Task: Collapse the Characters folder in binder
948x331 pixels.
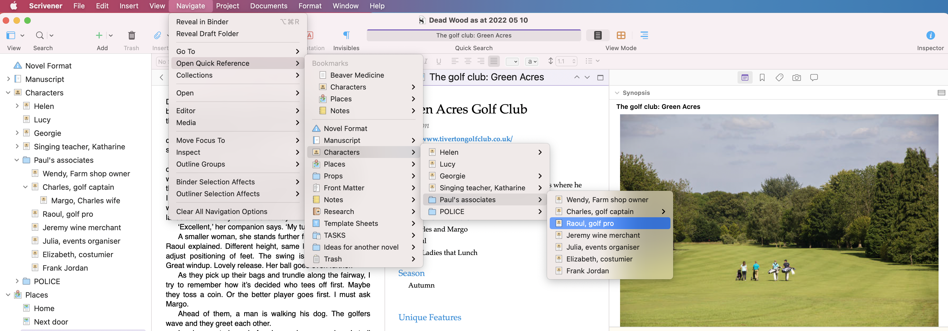Action: (x=8, y=93)
